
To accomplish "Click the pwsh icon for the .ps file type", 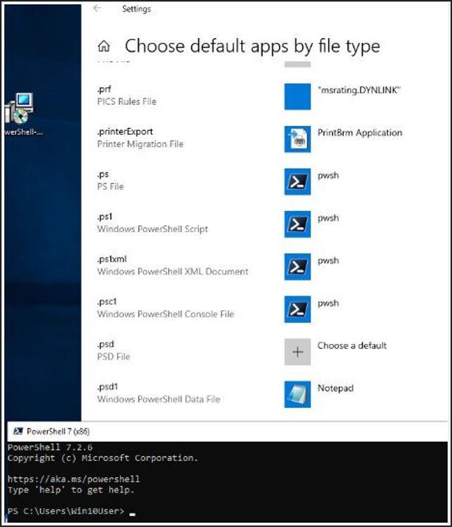I will 297,182.
